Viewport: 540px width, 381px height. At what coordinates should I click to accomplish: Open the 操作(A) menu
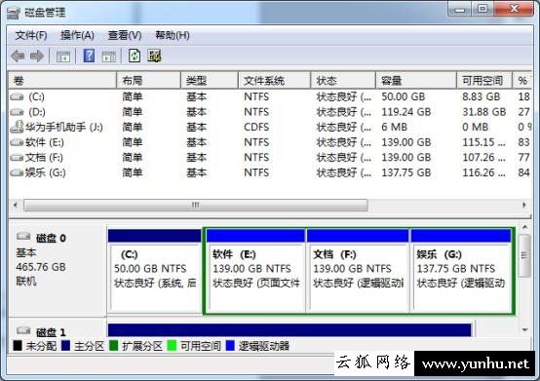(x=77, y=35)
